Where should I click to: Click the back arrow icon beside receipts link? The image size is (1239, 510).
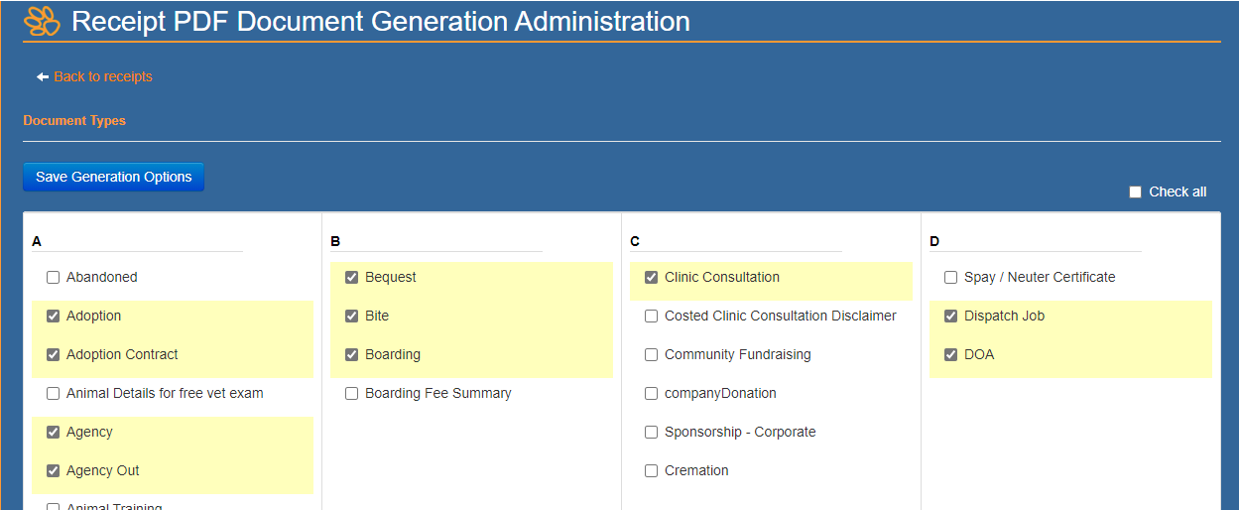(x=43, y=77)
